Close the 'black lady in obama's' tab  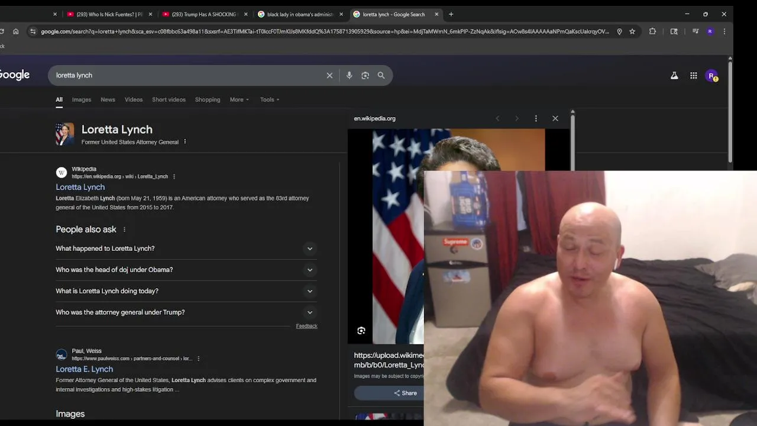coord(341,14)
